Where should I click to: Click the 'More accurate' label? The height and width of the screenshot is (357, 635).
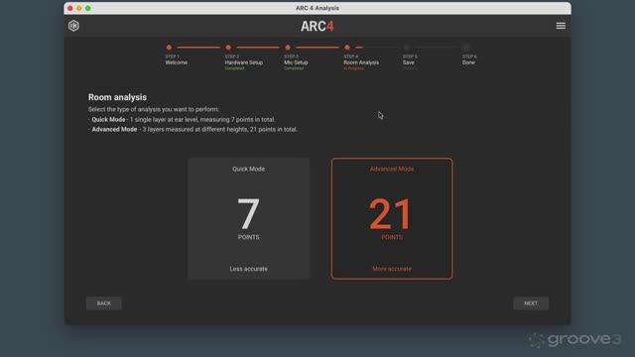(392, 269)
